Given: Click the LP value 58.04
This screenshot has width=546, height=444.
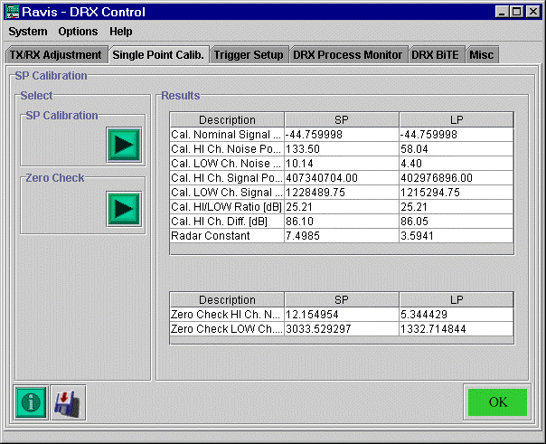Looking at the screenshot, I should 457,149.
